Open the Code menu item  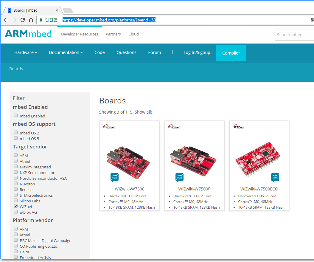point(100,52)
